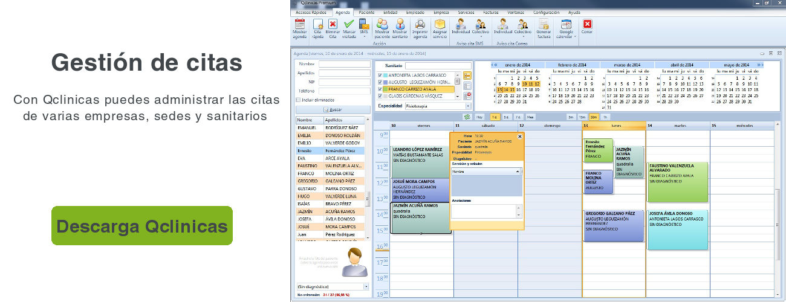This screenshot has height=302, width=786.
Task: Go to previous month in mini calendar
Action: tap(493, 65)
